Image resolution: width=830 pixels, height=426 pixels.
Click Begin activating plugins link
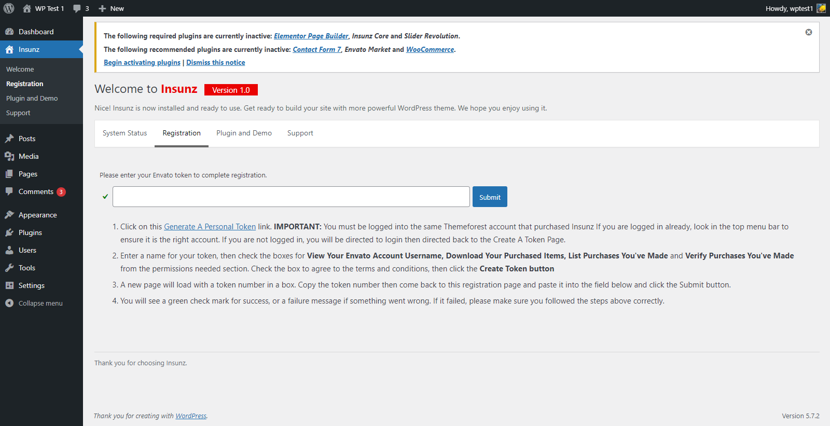pos(142,62)
